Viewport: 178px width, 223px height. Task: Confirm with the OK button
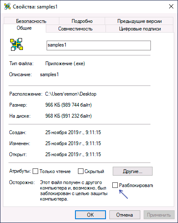coord(90,215)
